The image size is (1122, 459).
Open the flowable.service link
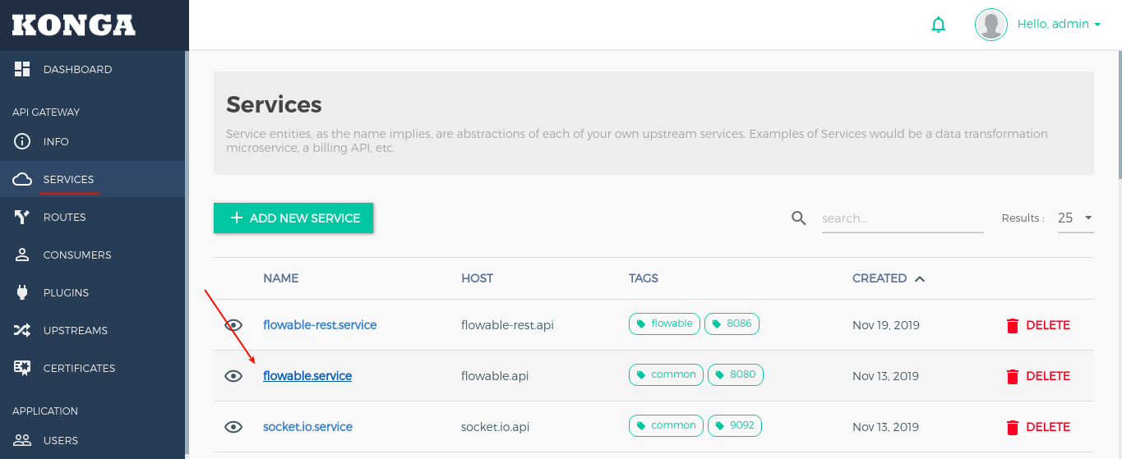click(x=307, y=376)
